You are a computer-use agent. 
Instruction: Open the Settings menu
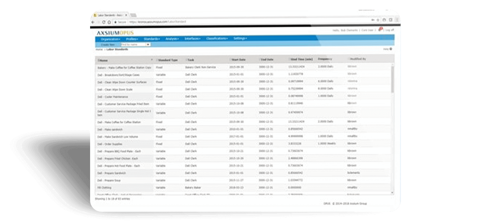[240, 38]
